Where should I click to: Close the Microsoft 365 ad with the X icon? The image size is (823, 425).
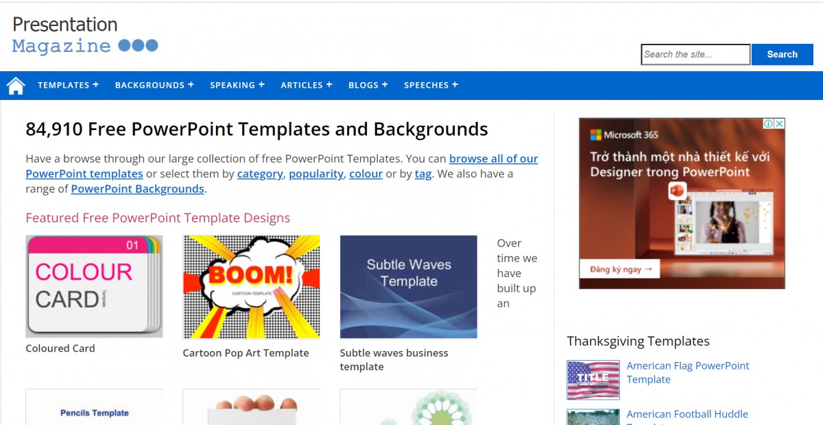point(780,124)
